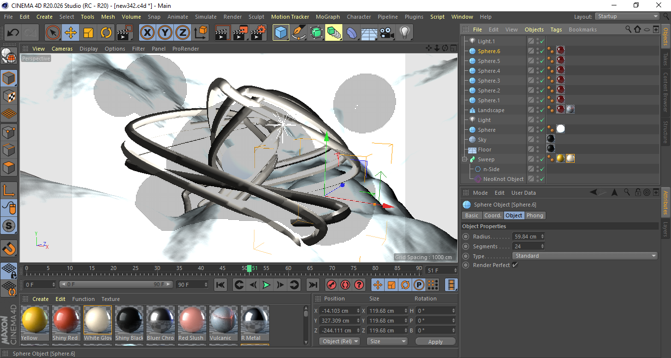Click the Record Active Objects button

click(x=332, y=285)
